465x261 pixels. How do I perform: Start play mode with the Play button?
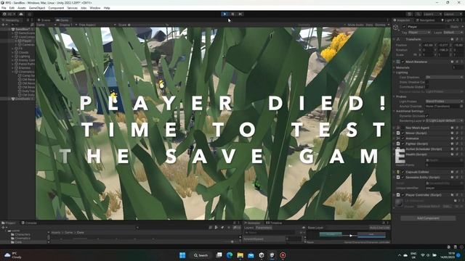[x=225, y=14]
